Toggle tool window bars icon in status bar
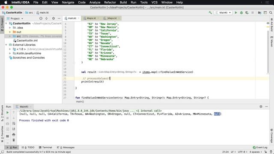This screenshot has height=154, width=274. [x=3, y=152]
